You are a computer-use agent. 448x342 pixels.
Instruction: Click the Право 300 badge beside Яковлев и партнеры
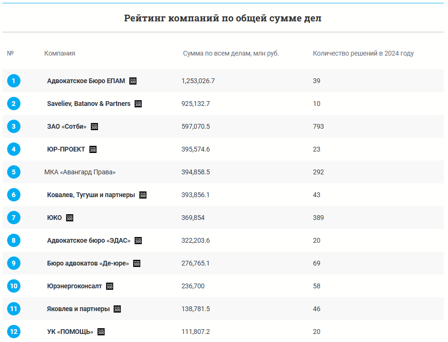pyautogui.click(x=117, y=309)
